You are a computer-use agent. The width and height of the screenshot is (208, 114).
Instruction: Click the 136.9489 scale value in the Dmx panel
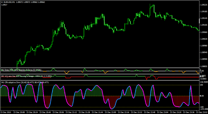point(204,82)
